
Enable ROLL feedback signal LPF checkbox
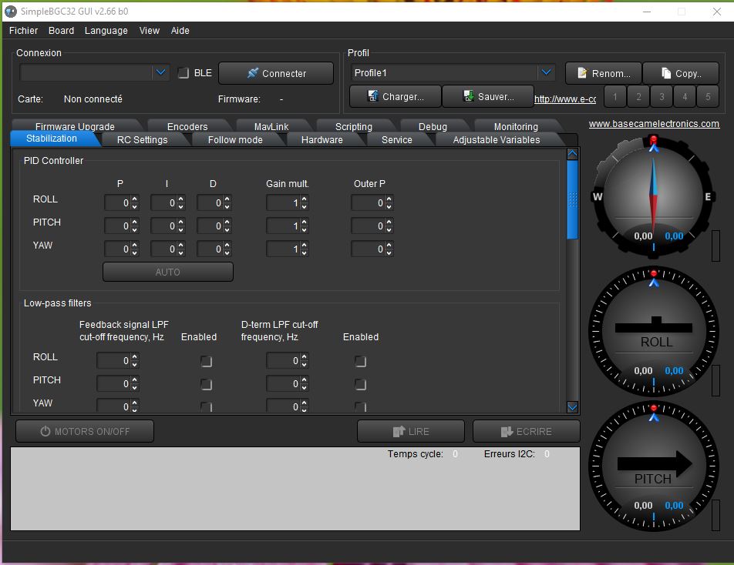(x=206, y=361)
